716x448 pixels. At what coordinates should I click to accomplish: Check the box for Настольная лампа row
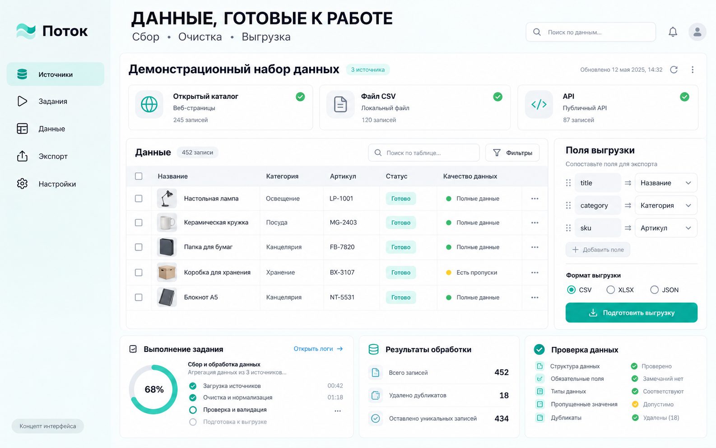click(139, 199)
